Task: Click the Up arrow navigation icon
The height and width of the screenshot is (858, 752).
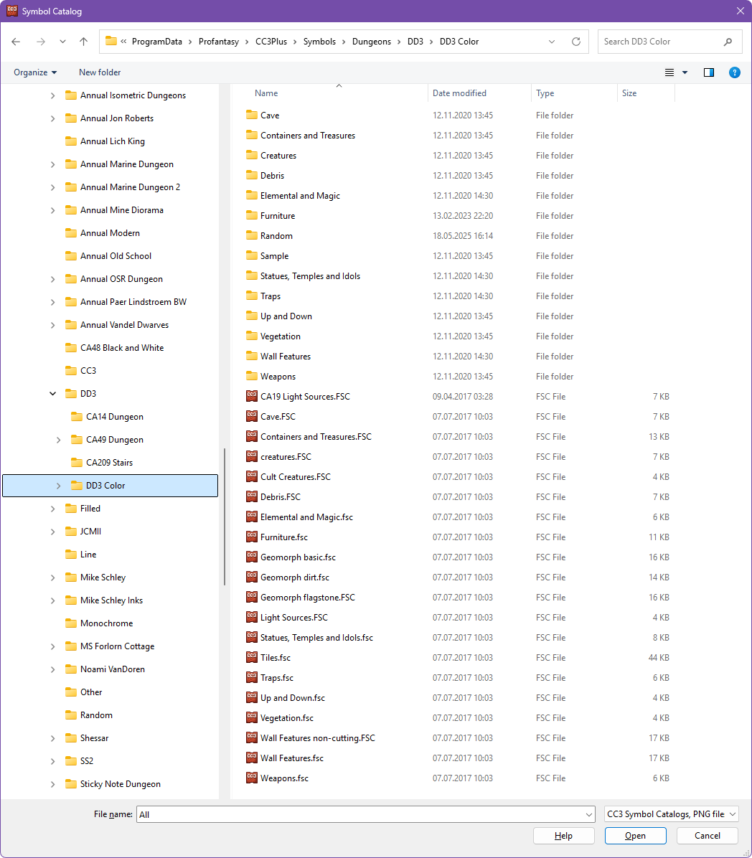Action: [83, 42]
